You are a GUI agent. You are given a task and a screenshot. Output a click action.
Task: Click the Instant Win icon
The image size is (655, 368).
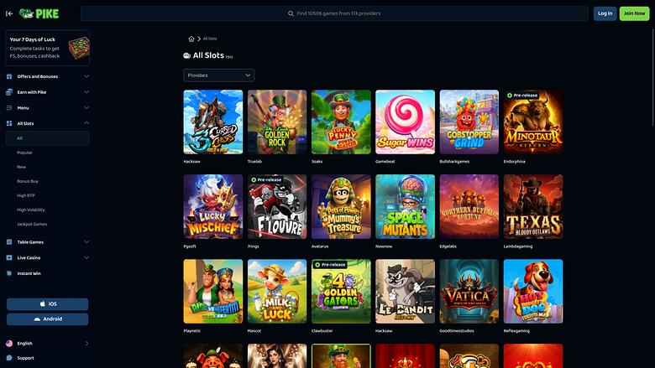[x=9, y=273]
